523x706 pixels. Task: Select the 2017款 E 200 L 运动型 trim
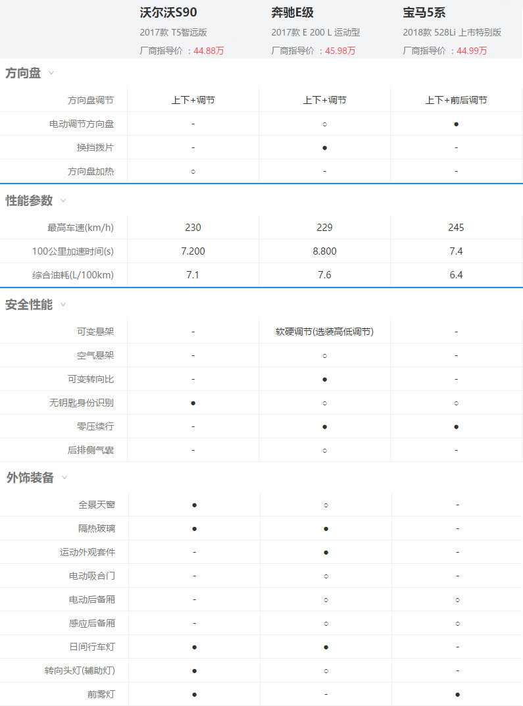coord(316,32)
